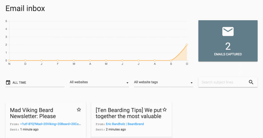Click the Search subject lines field
263x138 pixels.
(222, 82)
